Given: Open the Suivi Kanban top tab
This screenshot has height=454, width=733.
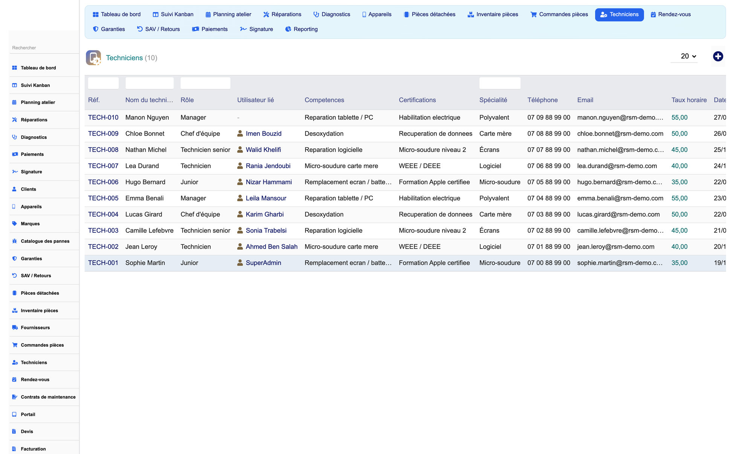Looking at the screenshot, I should pyautogui.click(x=173, y=14).
